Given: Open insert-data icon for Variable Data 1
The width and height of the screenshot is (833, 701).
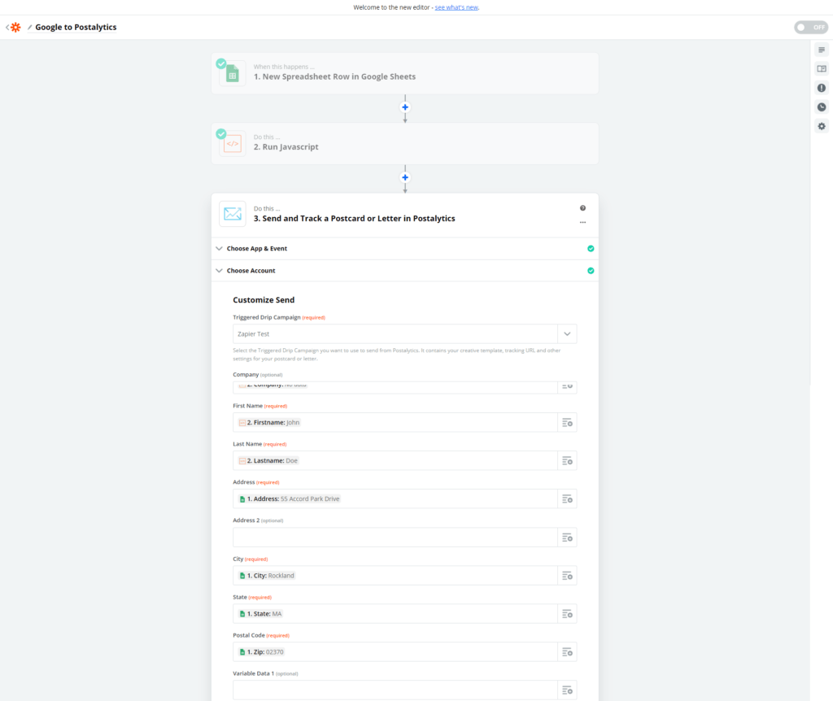Looking at the screenshot, I should pyautogui.click(x=567, y=690).
